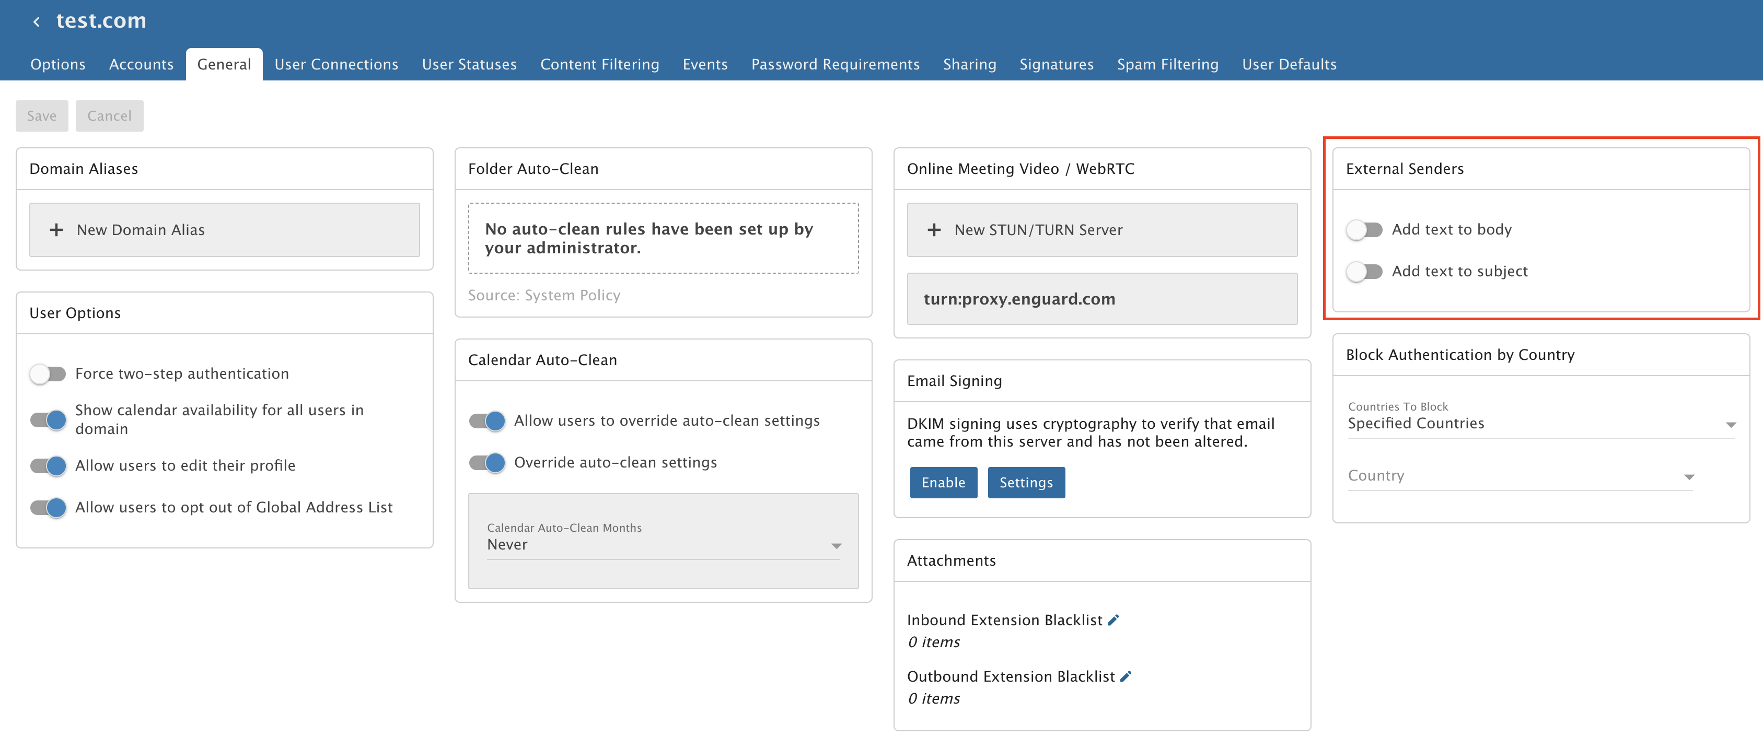Screen dimensions: 1763x748
Task: Switch to the Spam Filtering tab
Action: coord(1167,64)
